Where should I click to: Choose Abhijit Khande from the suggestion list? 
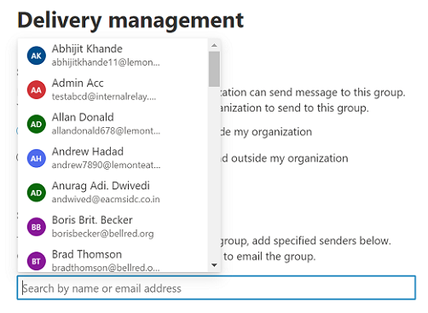[113, 55]
